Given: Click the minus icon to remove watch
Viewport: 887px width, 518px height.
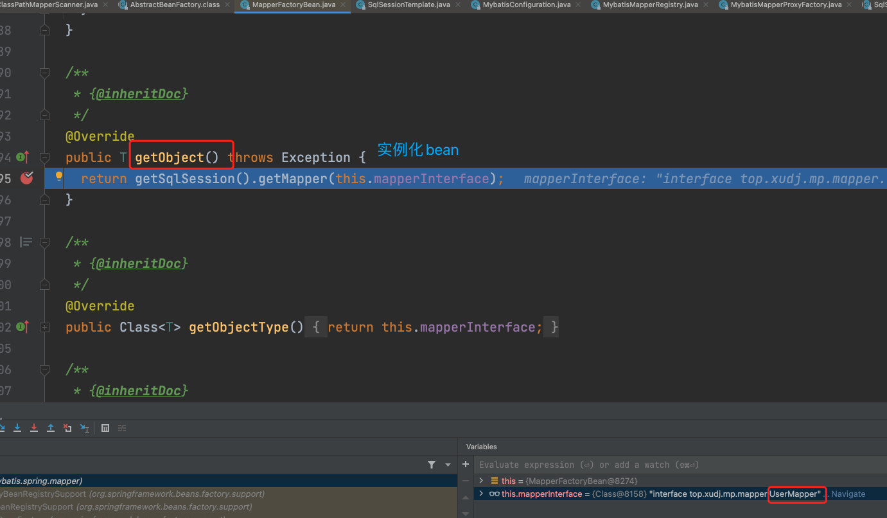Looking at the screenshot, I should (x=466, y=481).
